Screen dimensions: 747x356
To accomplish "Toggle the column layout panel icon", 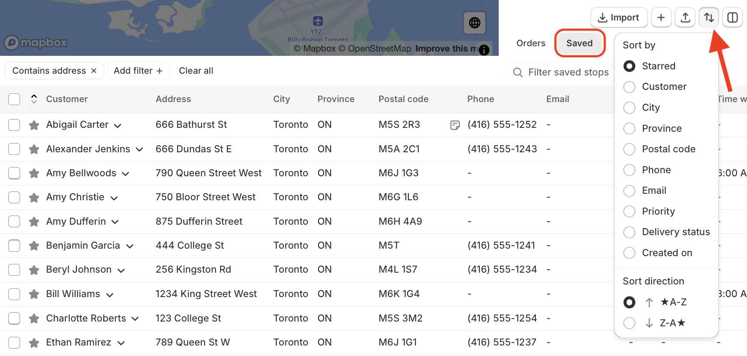I will (733, 17).
